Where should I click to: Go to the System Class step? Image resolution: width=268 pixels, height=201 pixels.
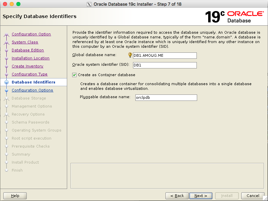coord(25,42)
